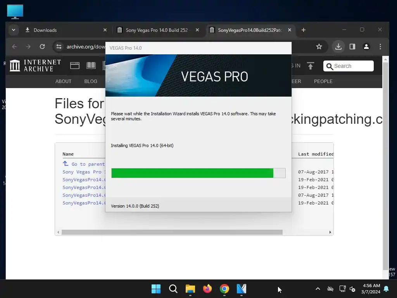Go forward in Chrome
This screenshot has height=298, width=397.
click(x=28, y=47)
